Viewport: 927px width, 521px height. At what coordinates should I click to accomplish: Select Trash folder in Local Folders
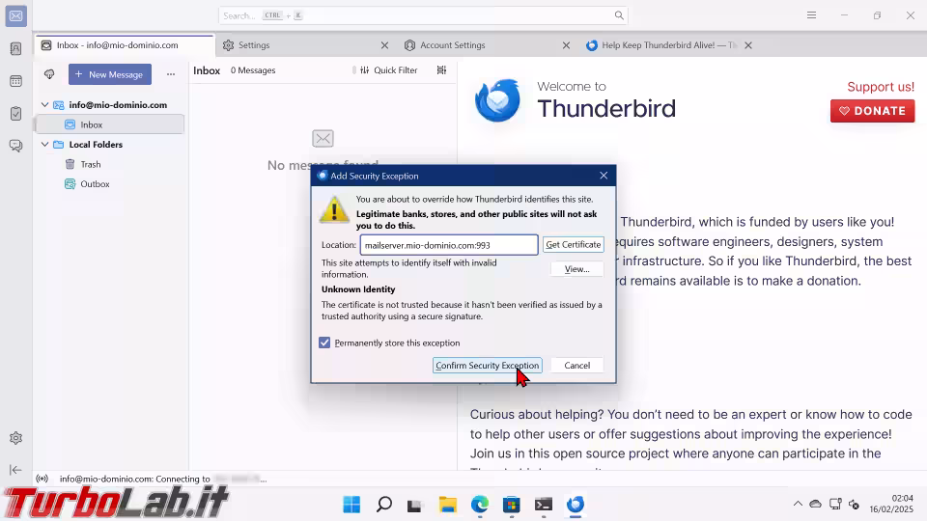point(110,164)
